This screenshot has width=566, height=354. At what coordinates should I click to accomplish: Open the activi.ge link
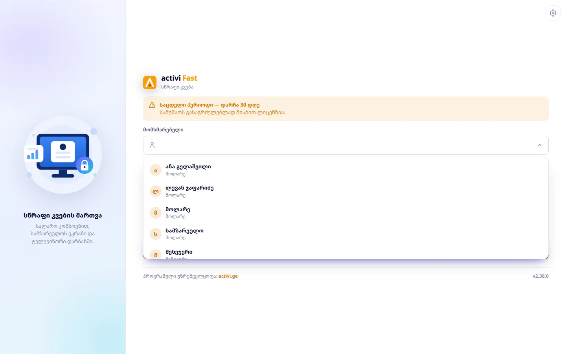pyautogui.click(x=228, y=276)
